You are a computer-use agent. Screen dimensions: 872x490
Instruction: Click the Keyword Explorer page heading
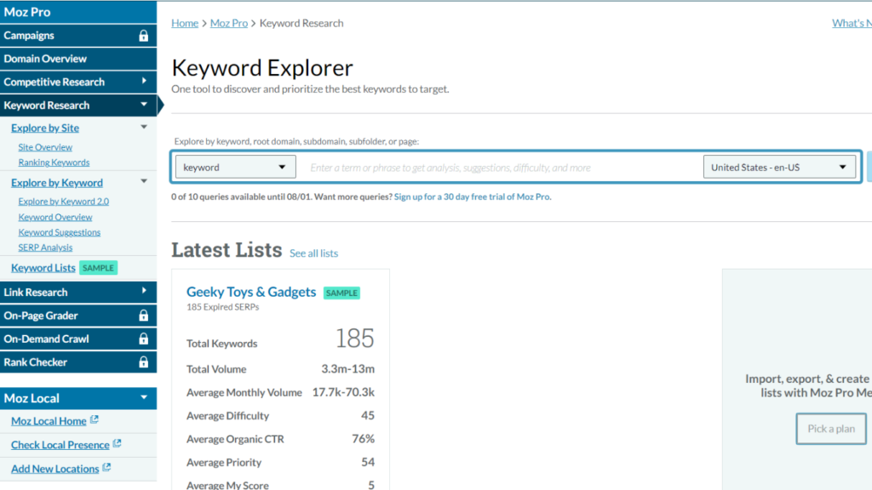(262, 68)
